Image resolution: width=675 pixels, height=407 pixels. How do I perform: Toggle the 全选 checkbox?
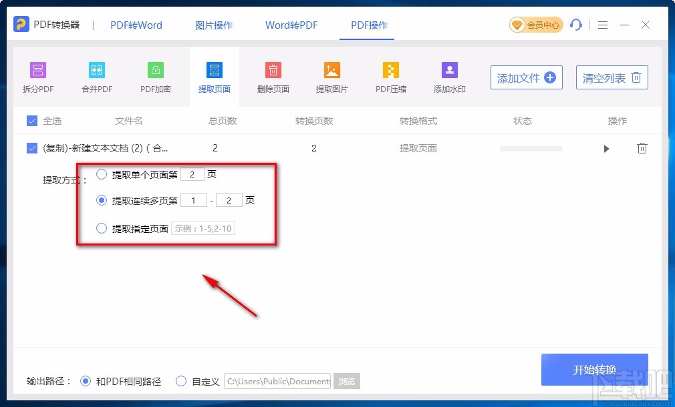tap(32, 121)
